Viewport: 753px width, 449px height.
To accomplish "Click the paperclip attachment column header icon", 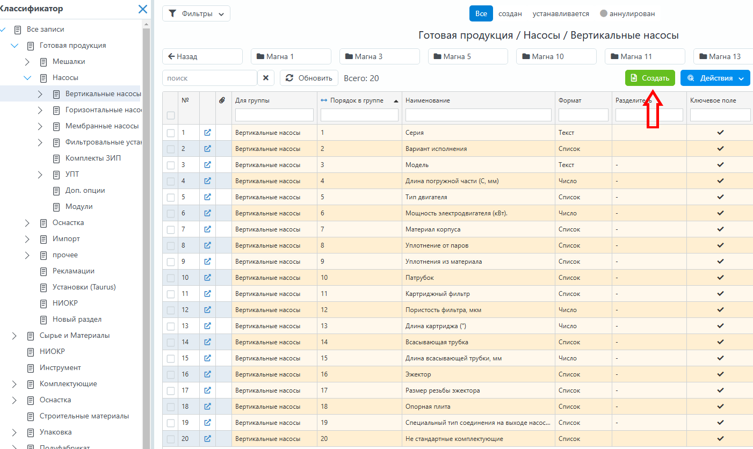I will [x=222, y=100].
